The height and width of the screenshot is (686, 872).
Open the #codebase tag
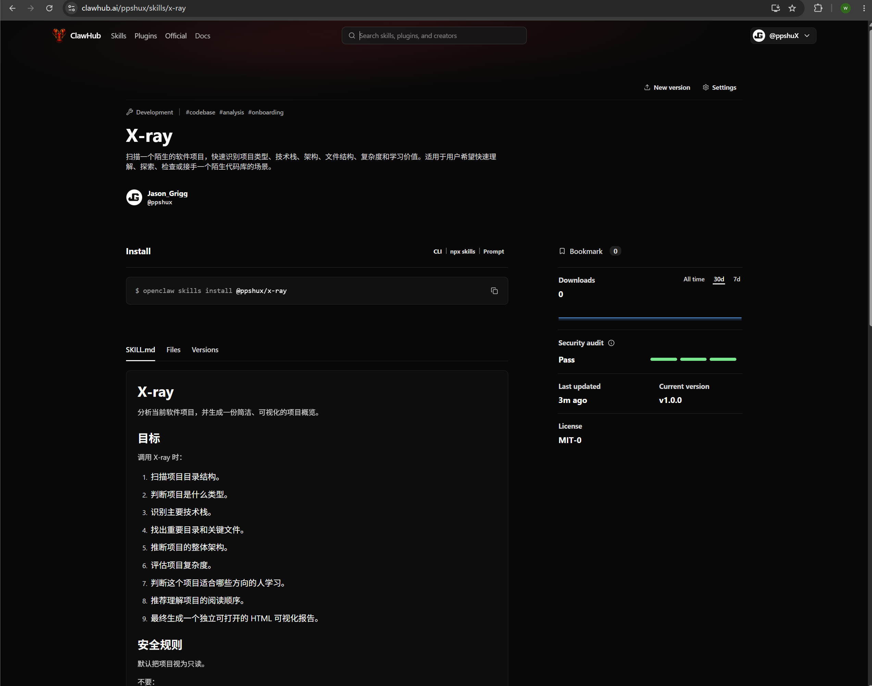(x=200, y=112)
